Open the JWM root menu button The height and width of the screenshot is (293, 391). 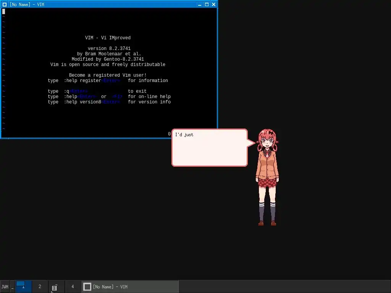coord(5,287)
